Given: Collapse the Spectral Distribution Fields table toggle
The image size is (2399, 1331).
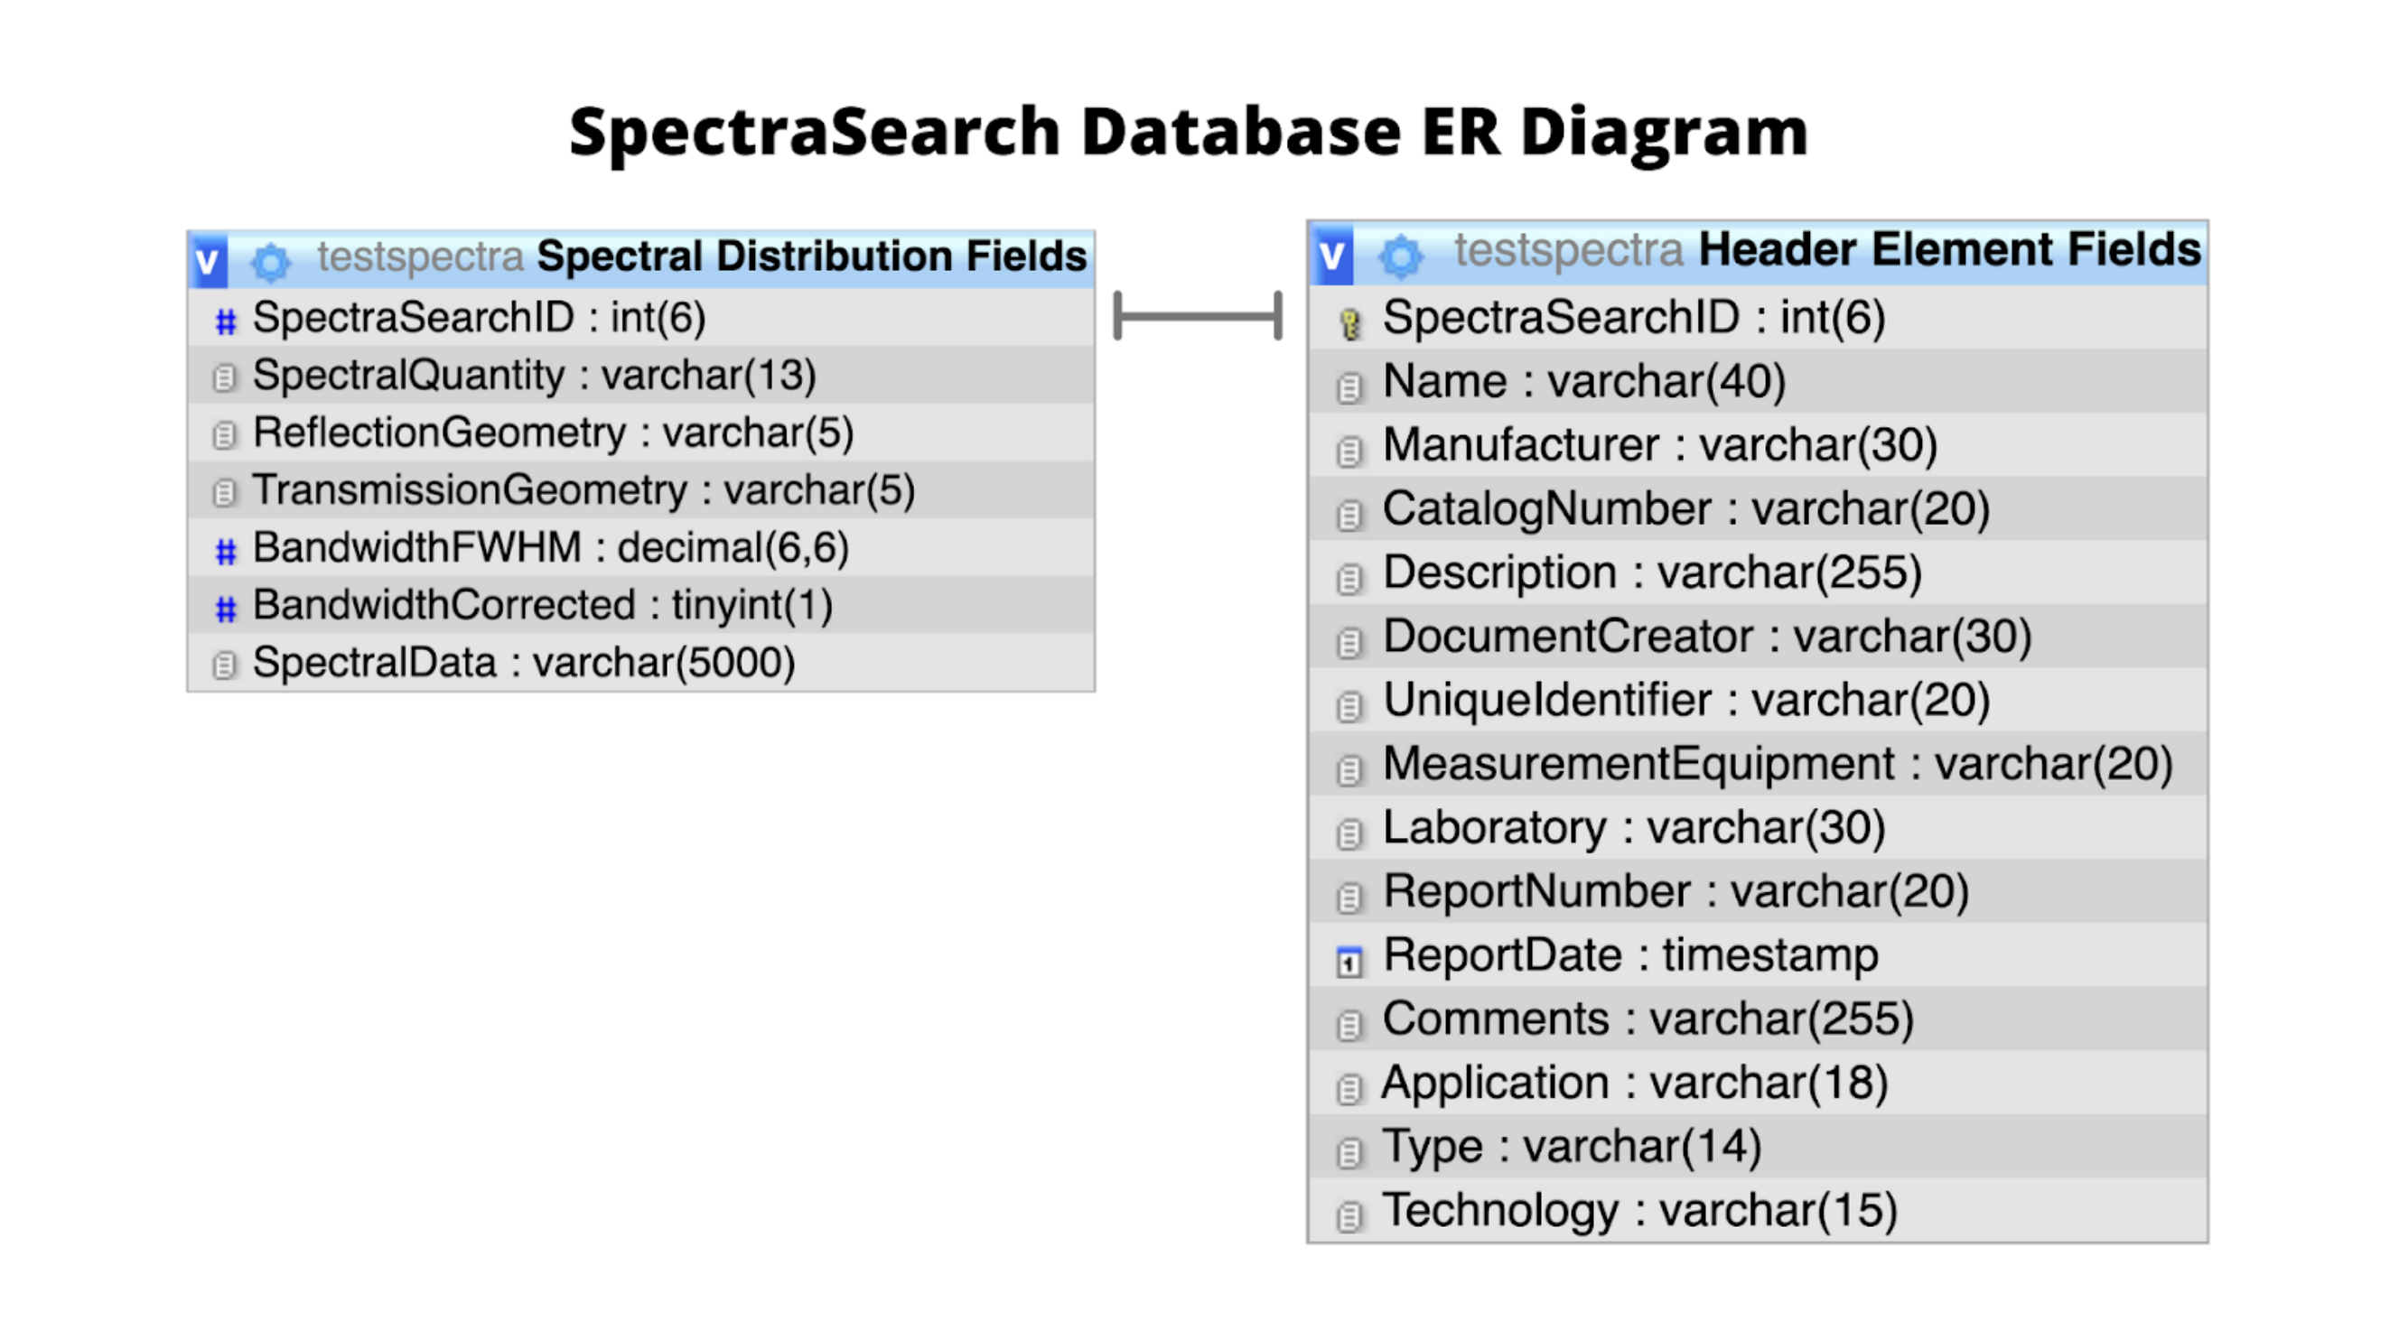Looking at the screenshot, I should (x=207, y=262).
